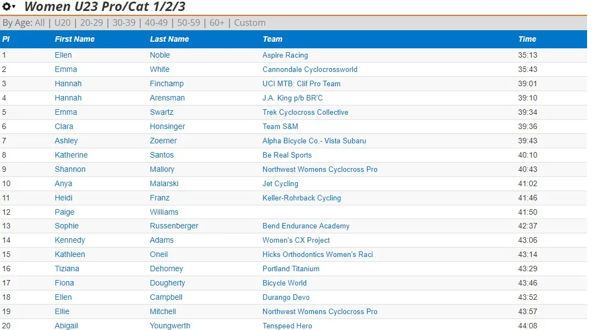
Task: Click first name Clara
Action: pyautogui.click(x=64, y=126)
